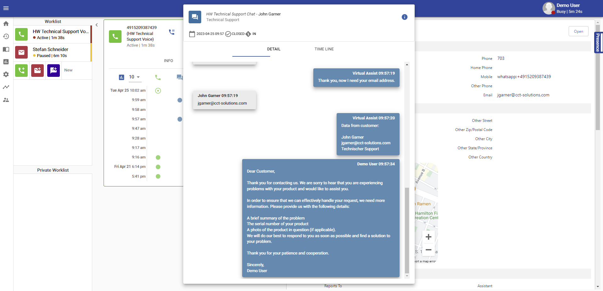
Task: Click the chat icon in dialog header
Action: [195, 17]
